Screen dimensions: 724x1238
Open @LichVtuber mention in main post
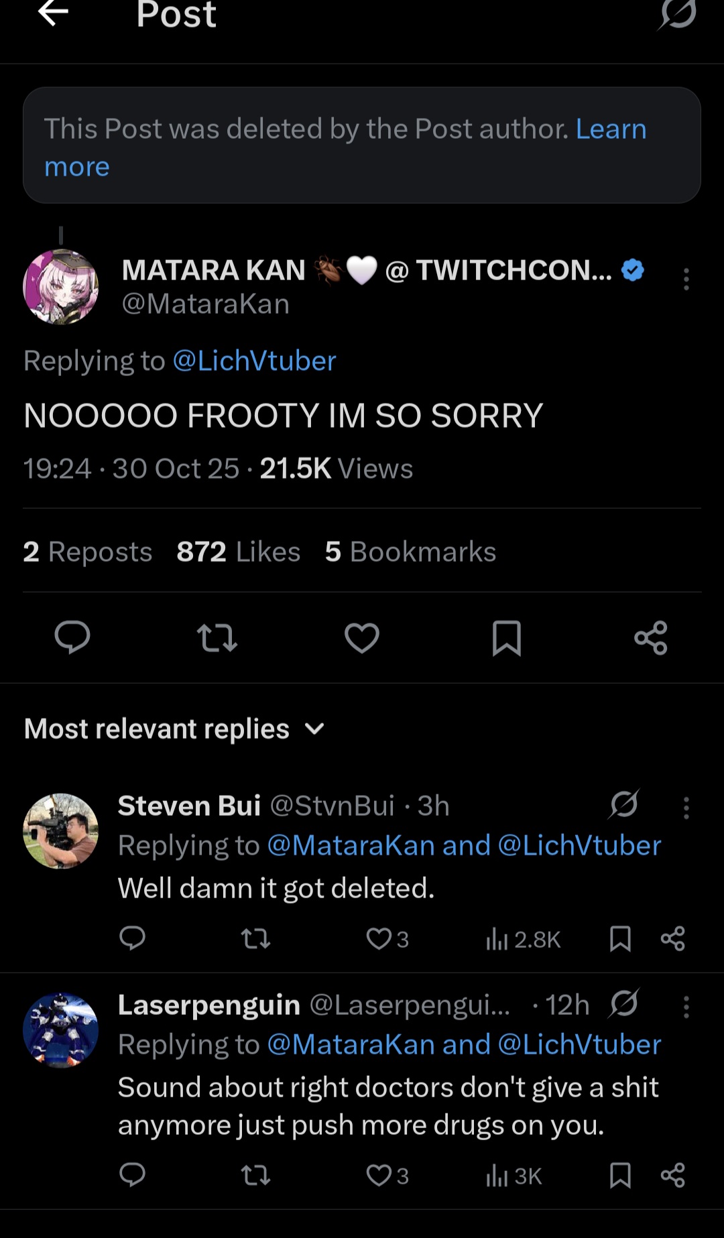click(254, 361)
